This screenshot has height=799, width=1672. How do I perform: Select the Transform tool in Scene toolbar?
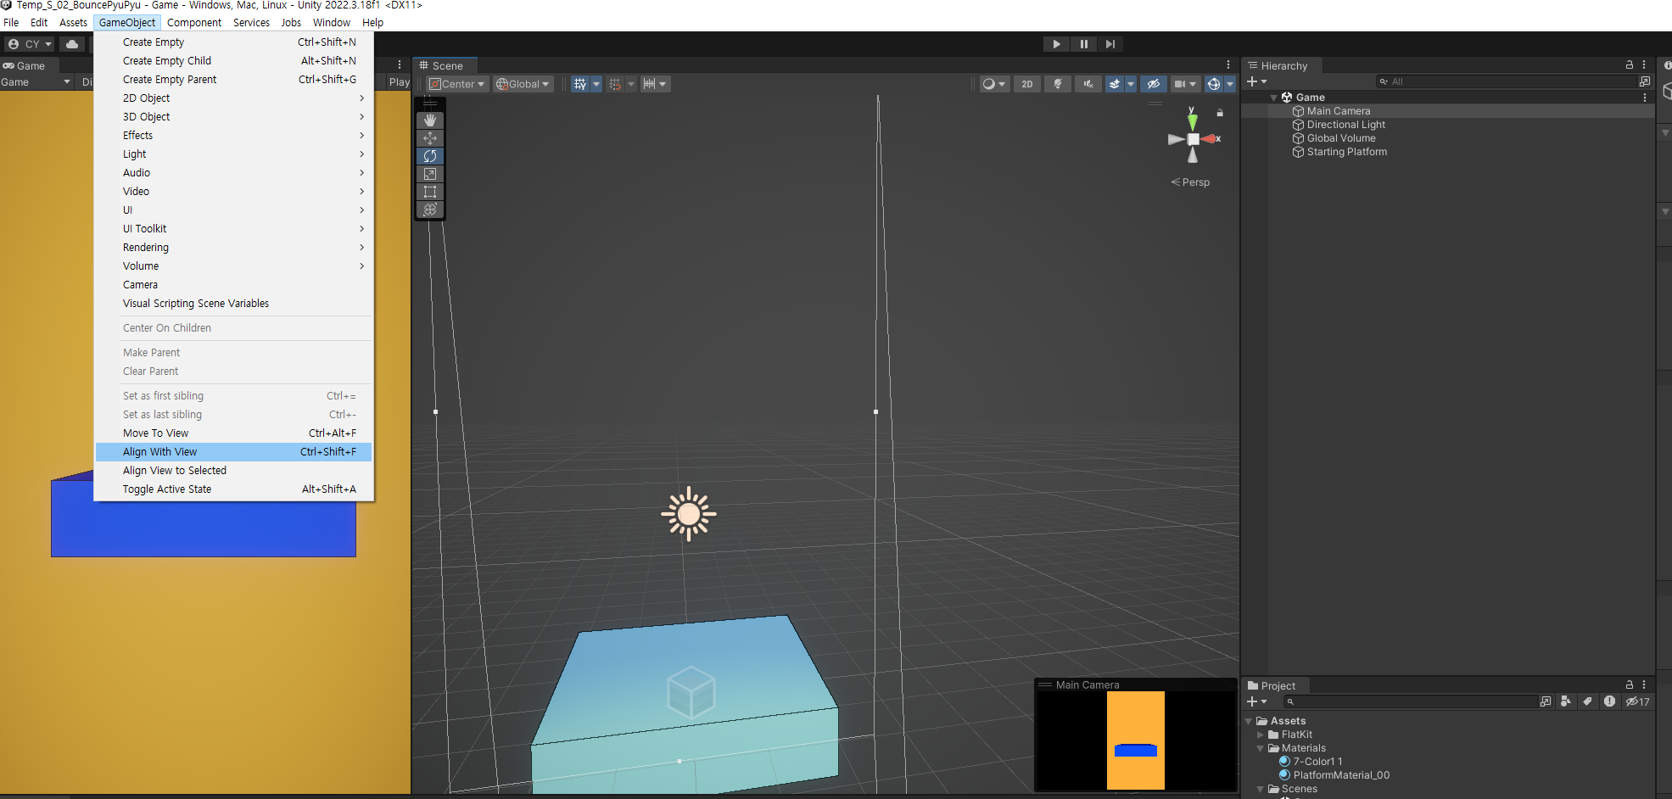(430, 210)
